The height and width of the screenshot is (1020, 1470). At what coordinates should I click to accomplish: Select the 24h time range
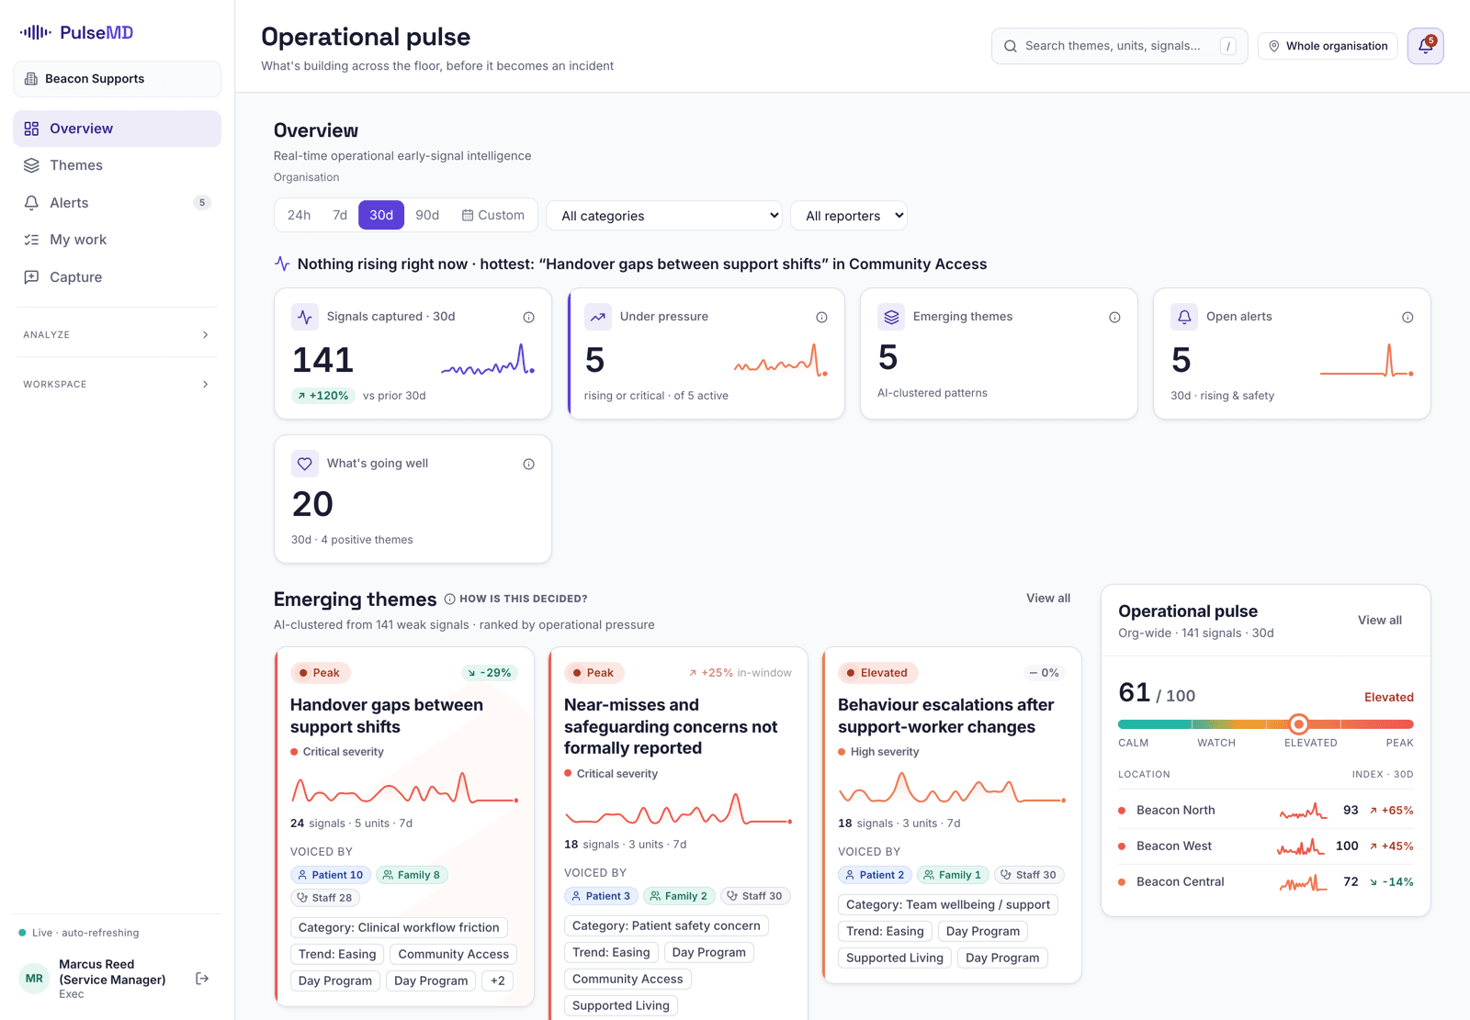[x=299, y=215]
